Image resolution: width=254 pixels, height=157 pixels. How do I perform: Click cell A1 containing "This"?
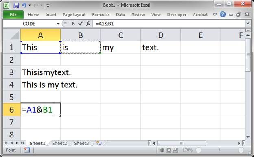coord(40,47)
